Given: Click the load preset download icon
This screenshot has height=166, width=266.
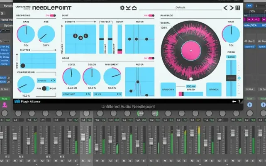Looking at the screenshot, I should [x=128, y=7].
